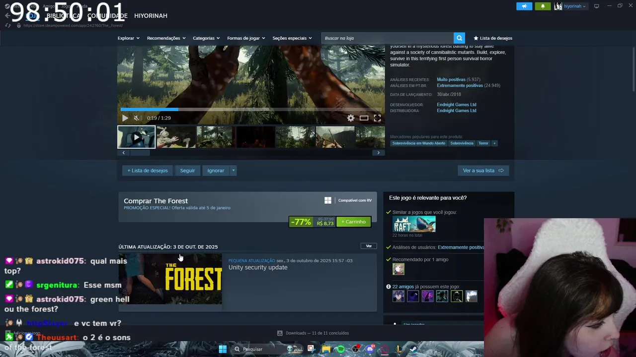Open Extremamente positivas PT-BR reviews
636x357 pixels.
pyautogui.click(x=460, y=85)
